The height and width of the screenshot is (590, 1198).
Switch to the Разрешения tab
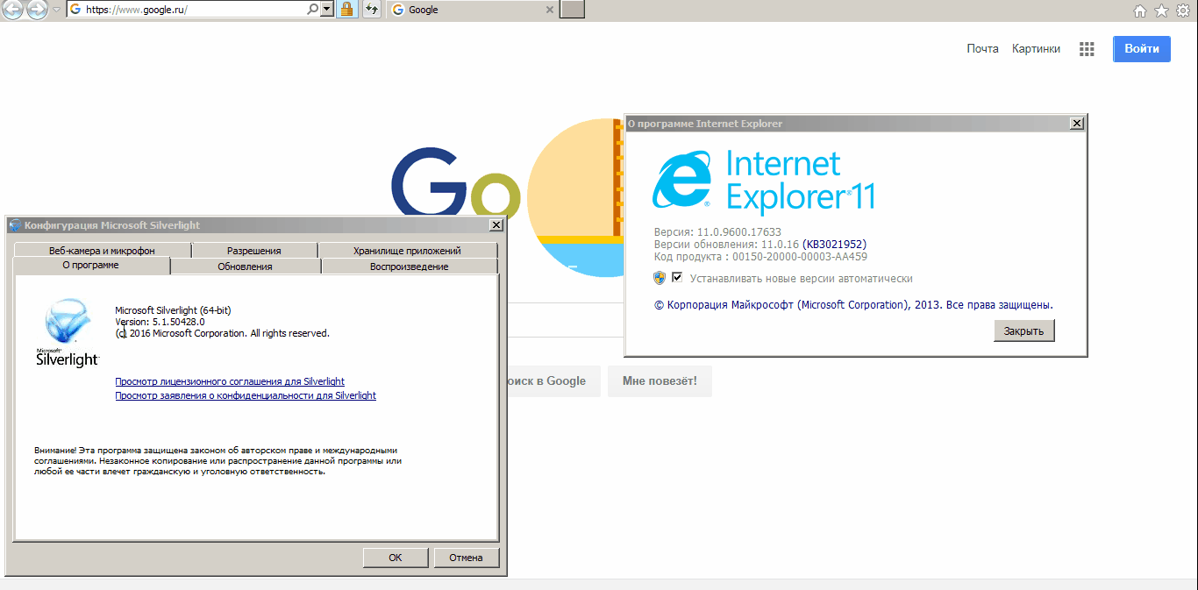click(x=254, y=251)
